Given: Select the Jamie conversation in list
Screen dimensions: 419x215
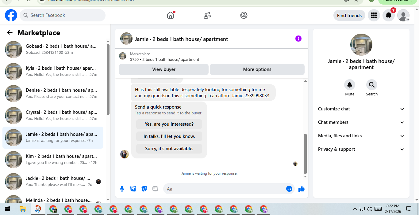Looking at the screenshot, I should (x=53, y=137).
